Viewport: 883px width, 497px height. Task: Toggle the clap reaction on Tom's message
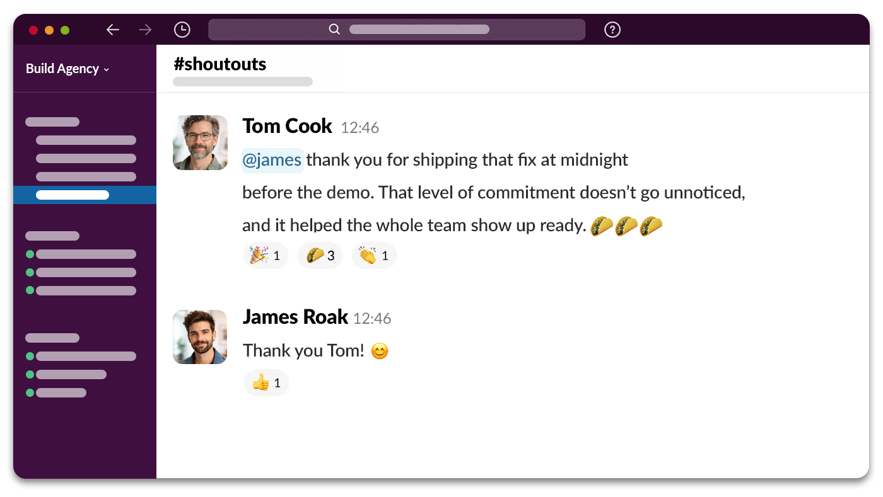pos(374,255)
